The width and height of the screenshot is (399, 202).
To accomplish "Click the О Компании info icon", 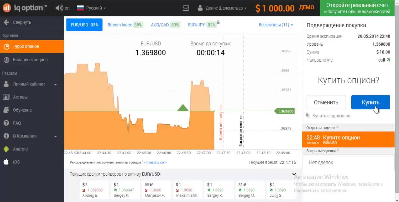I will [6, 136].
